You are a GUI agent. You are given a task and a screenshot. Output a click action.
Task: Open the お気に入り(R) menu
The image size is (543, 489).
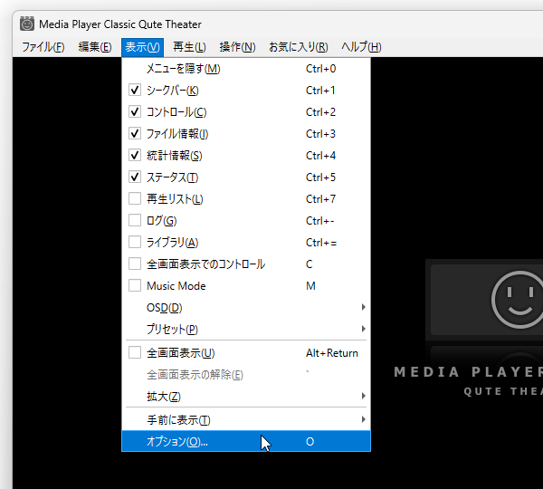point(299,47)
